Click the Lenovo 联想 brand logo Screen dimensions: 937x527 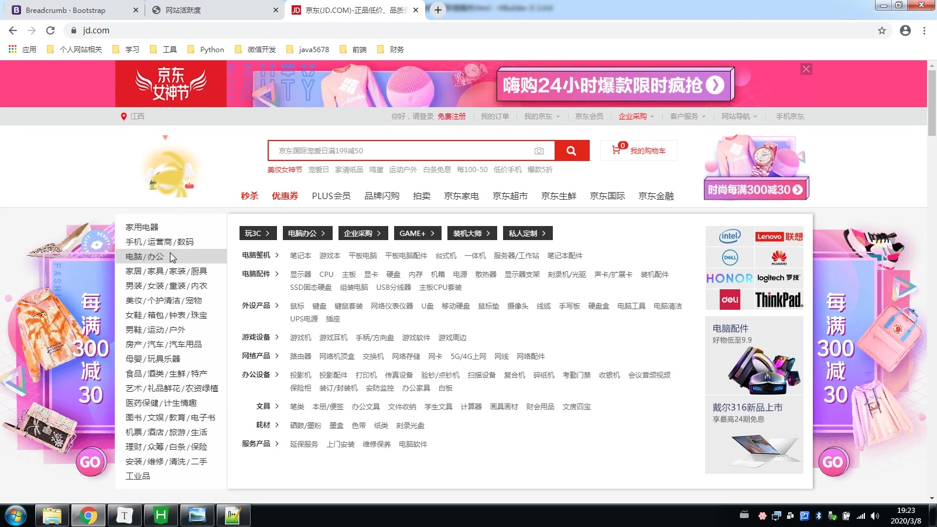[779, 237]
